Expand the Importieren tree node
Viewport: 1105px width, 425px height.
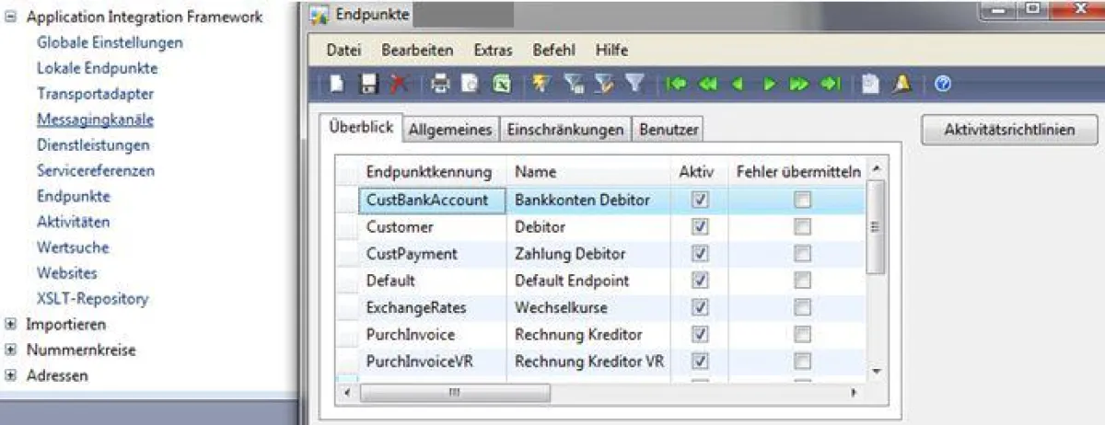click(x=11, y=324)
